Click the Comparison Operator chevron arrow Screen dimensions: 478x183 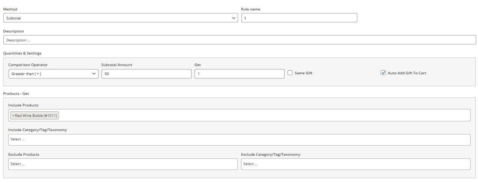coord(94,74)
